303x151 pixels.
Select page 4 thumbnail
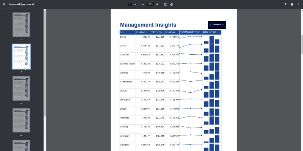pos(21,120)
